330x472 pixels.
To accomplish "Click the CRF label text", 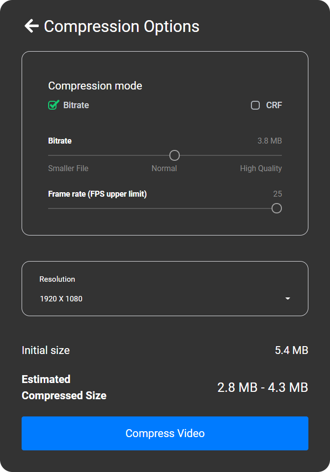I will click(x=274, y=105).
